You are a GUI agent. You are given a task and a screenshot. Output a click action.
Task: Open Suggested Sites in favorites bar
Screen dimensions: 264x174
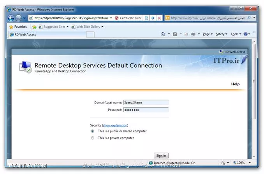click(x=54, y=27)
